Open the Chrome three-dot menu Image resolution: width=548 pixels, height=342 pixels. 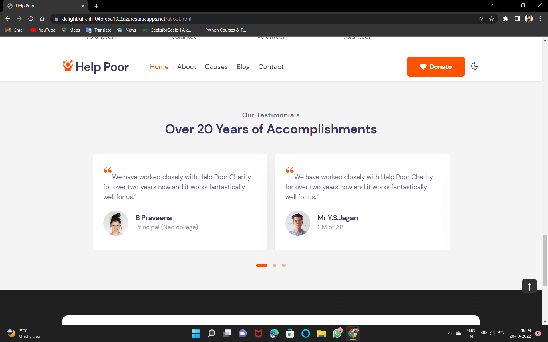click(x=540, y=19)
